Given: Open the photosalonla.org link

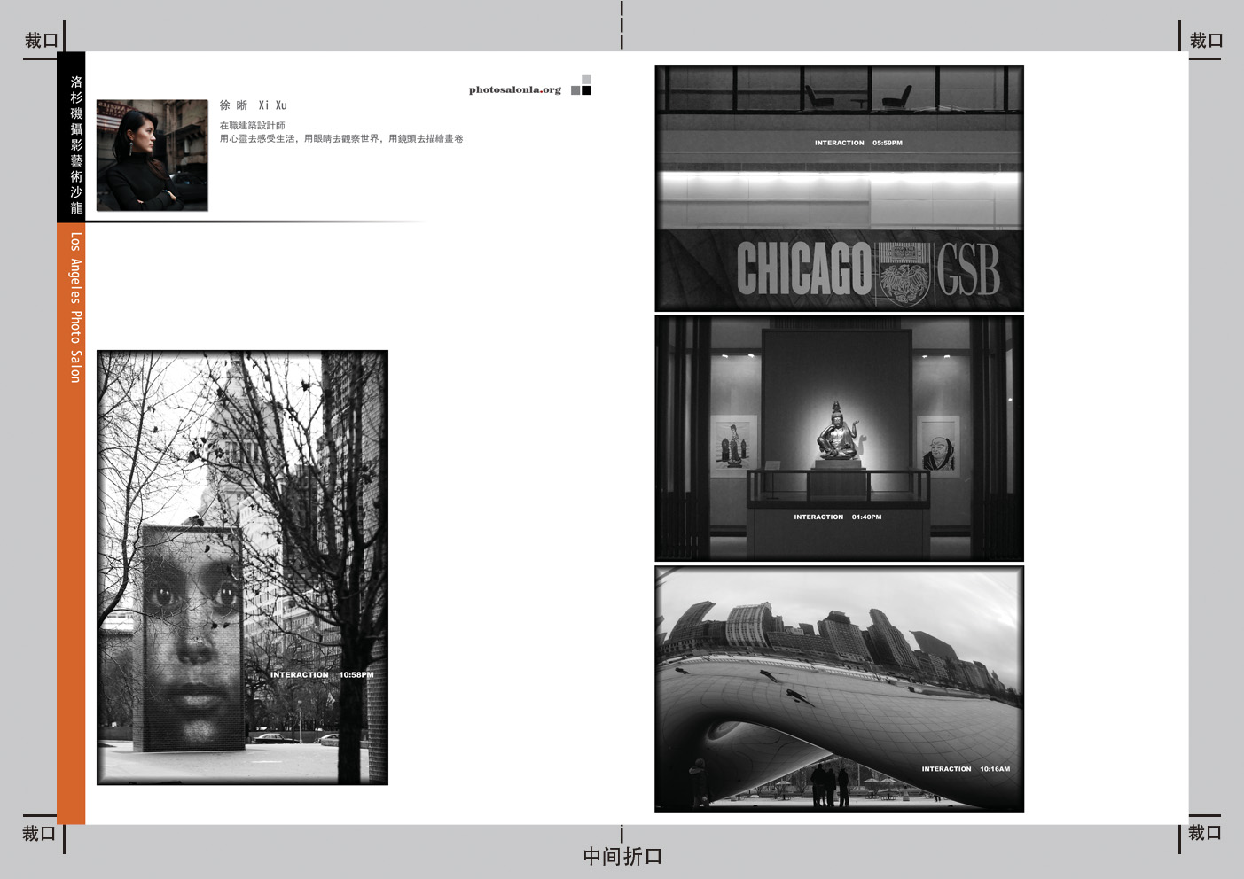Looking at the screenshot, I should click(514, 89).
